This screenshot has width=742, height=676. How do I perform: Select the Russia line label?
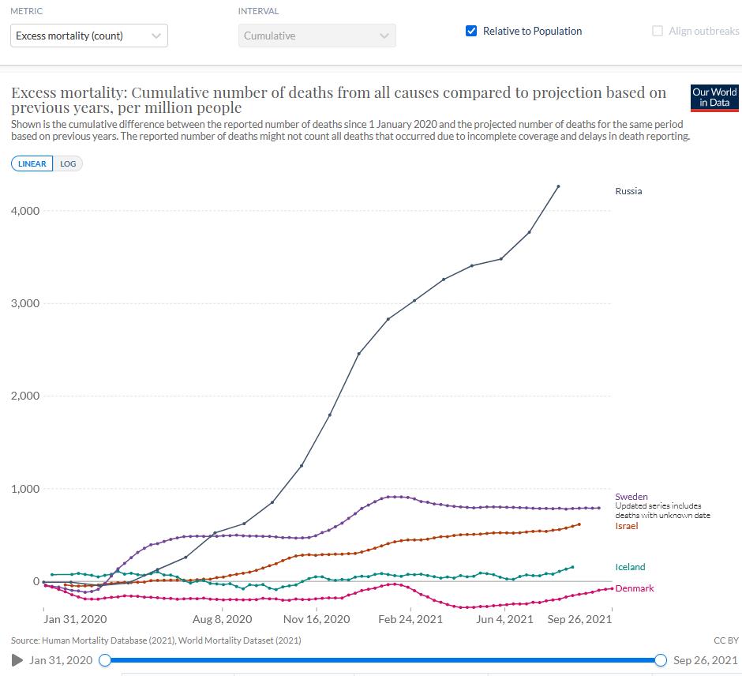(x=628, y=191)
